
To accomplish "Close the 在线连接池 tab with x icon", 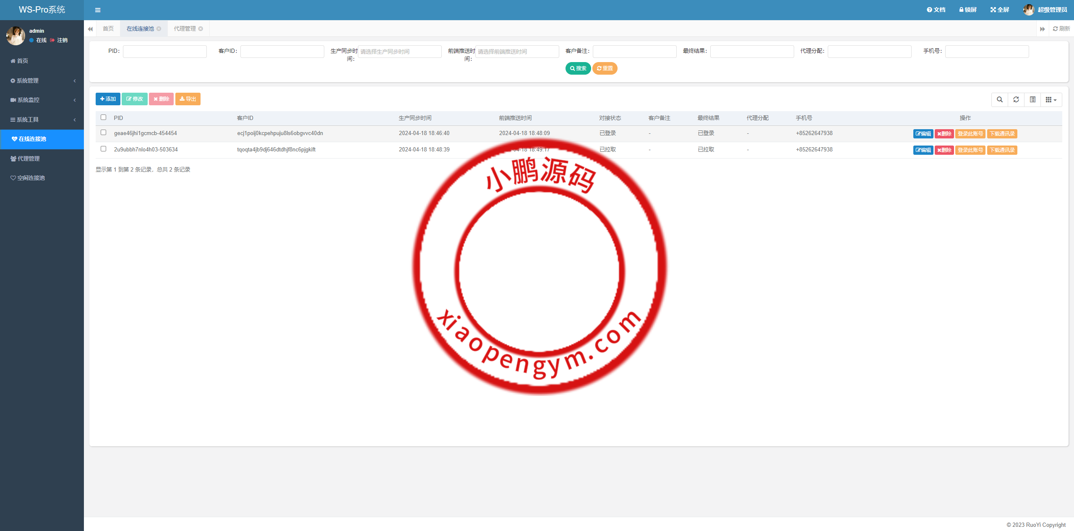I will click(159, 29).
